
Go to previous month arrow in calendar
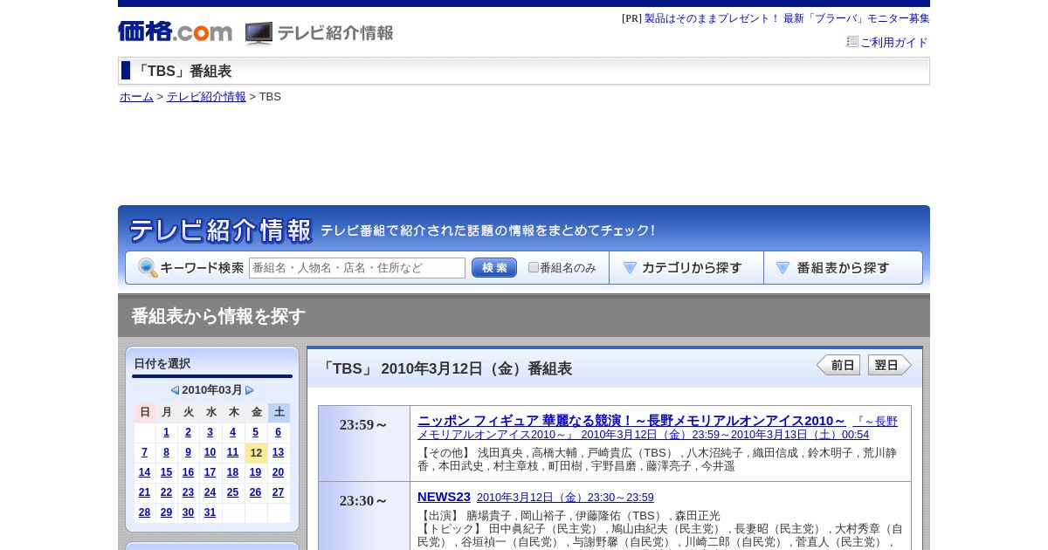click(175, 390)
